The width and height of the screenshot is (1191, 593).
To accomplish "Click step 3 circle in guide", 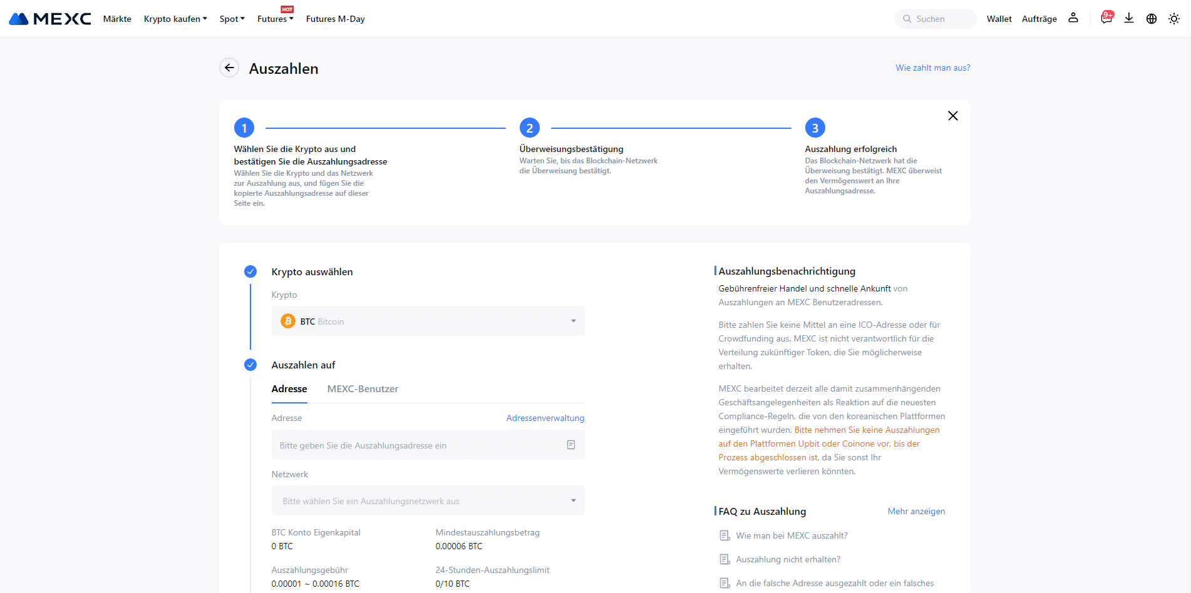I will point(815,128).
